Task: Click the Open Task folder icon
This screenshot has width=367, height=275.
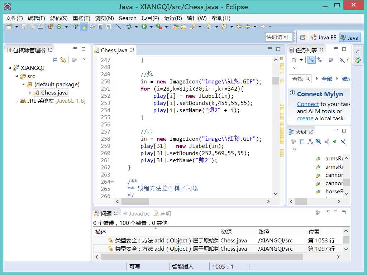Action: pos(184,26)
